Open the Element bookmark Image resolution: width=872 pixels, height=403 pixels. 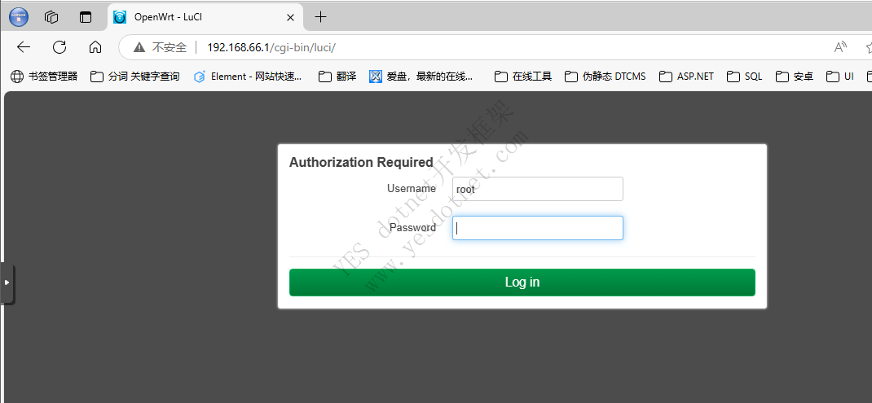(x=248, y=77)
